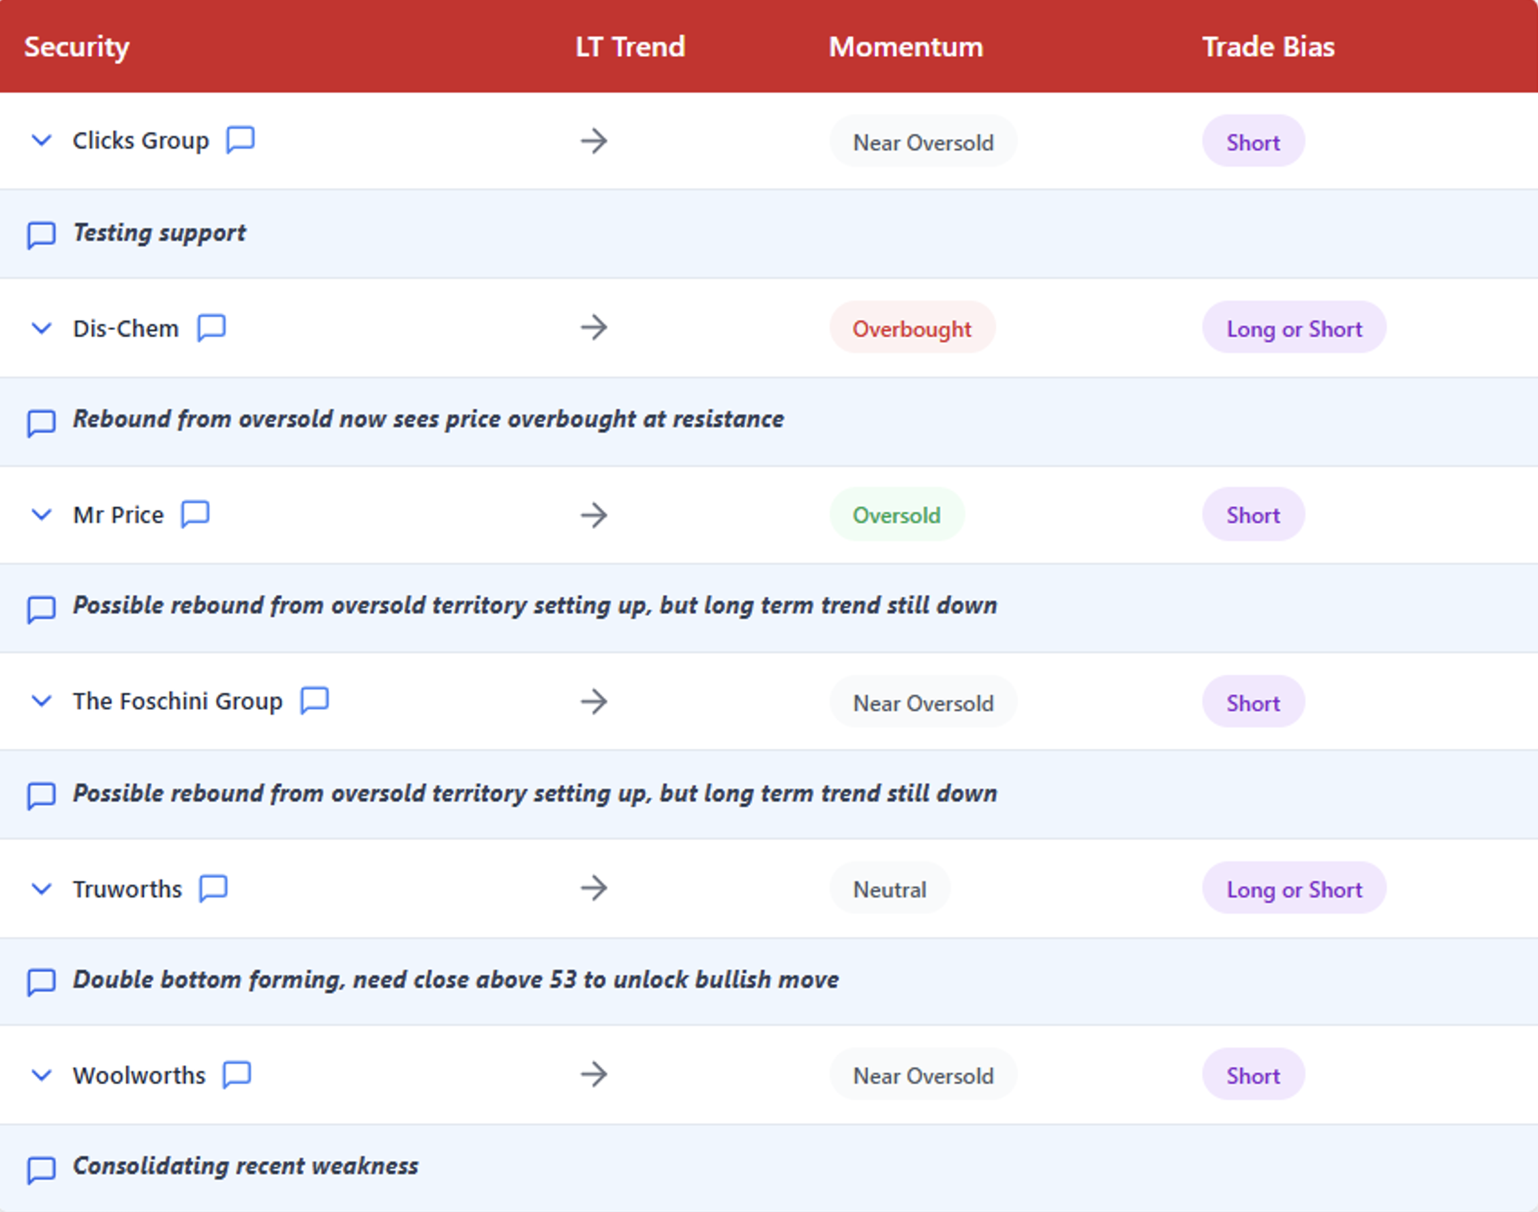
Task: Click comment icon next to Truworths
Action: pyautogui.click(x=213, y=887)
